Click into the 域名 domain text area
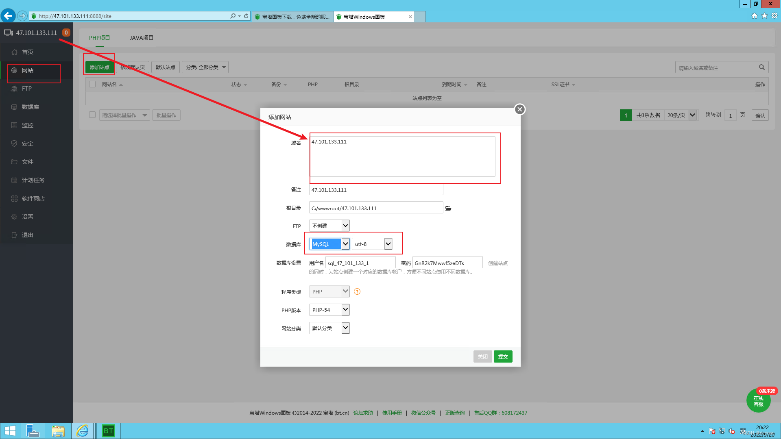 (x=403, y=156)
